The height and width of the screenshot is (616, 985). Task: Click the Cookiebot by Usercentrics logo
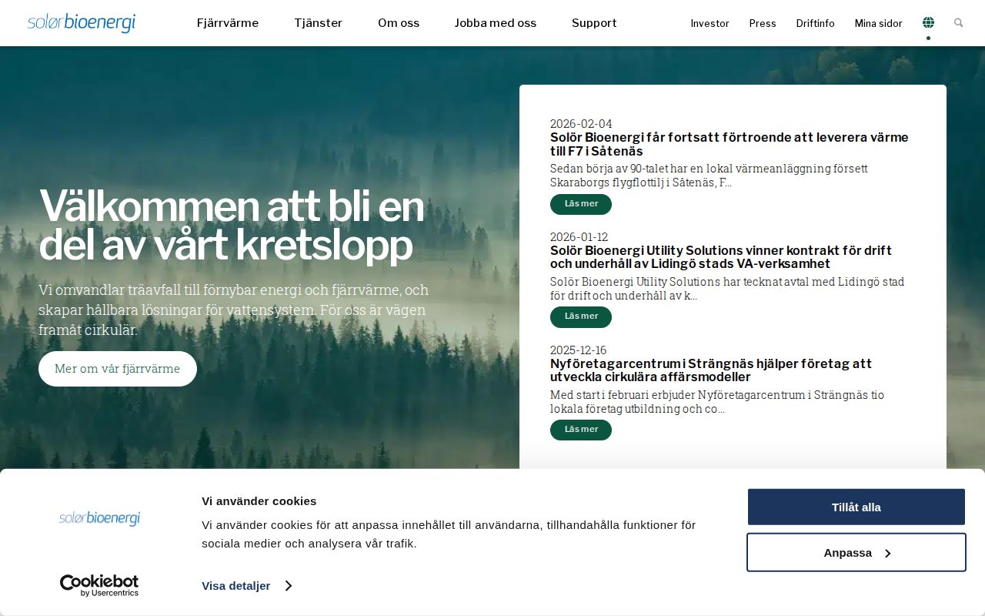pos(99,585)
